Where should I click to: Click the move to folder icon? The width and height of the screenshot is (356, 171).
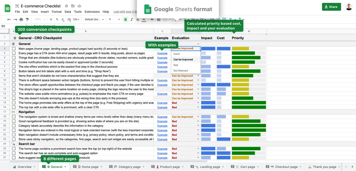[73, 6]
